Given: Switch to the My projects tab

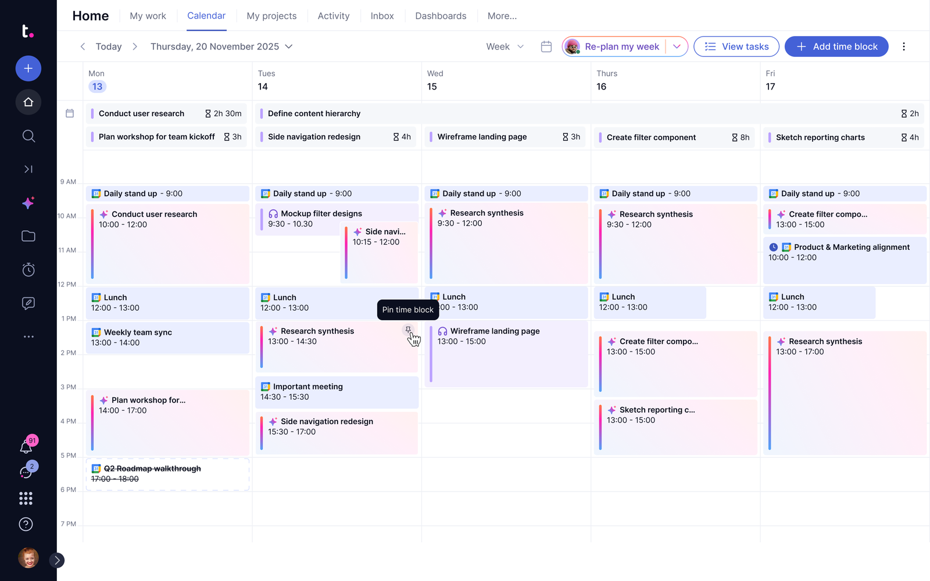Looking at the screenshot, I should 271,16.
